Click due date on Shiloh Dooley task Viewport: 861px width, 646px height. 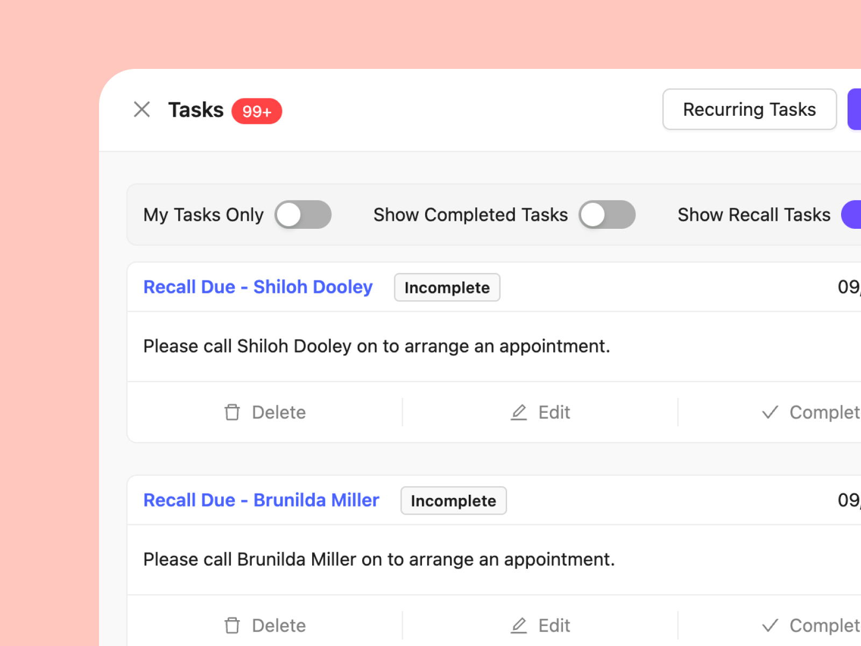[x=849, y=287]
